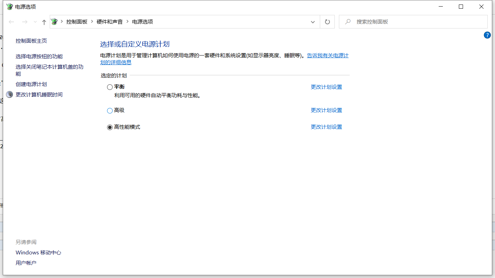Open 选择电源按钮的功能 link
Screen dimensions: 495x278
(39, 56)
